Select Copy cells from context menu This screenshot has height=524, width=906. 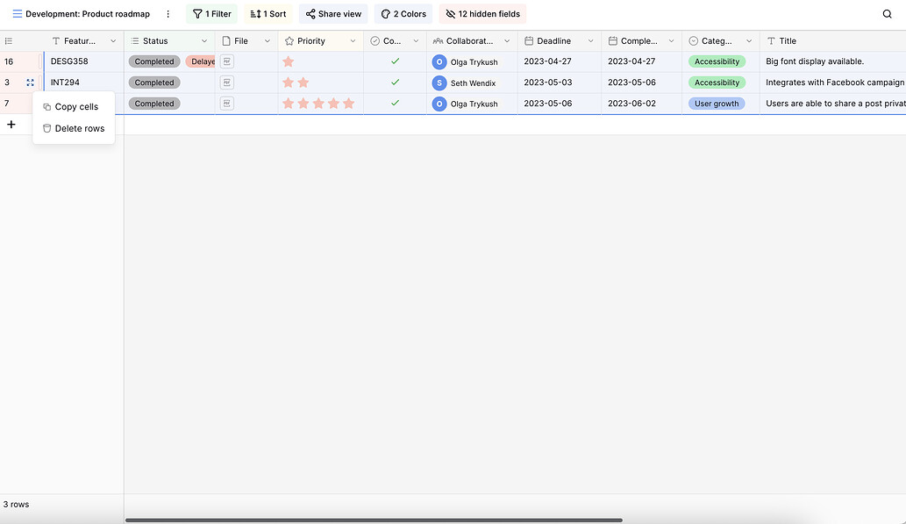(x=74, y=105)
